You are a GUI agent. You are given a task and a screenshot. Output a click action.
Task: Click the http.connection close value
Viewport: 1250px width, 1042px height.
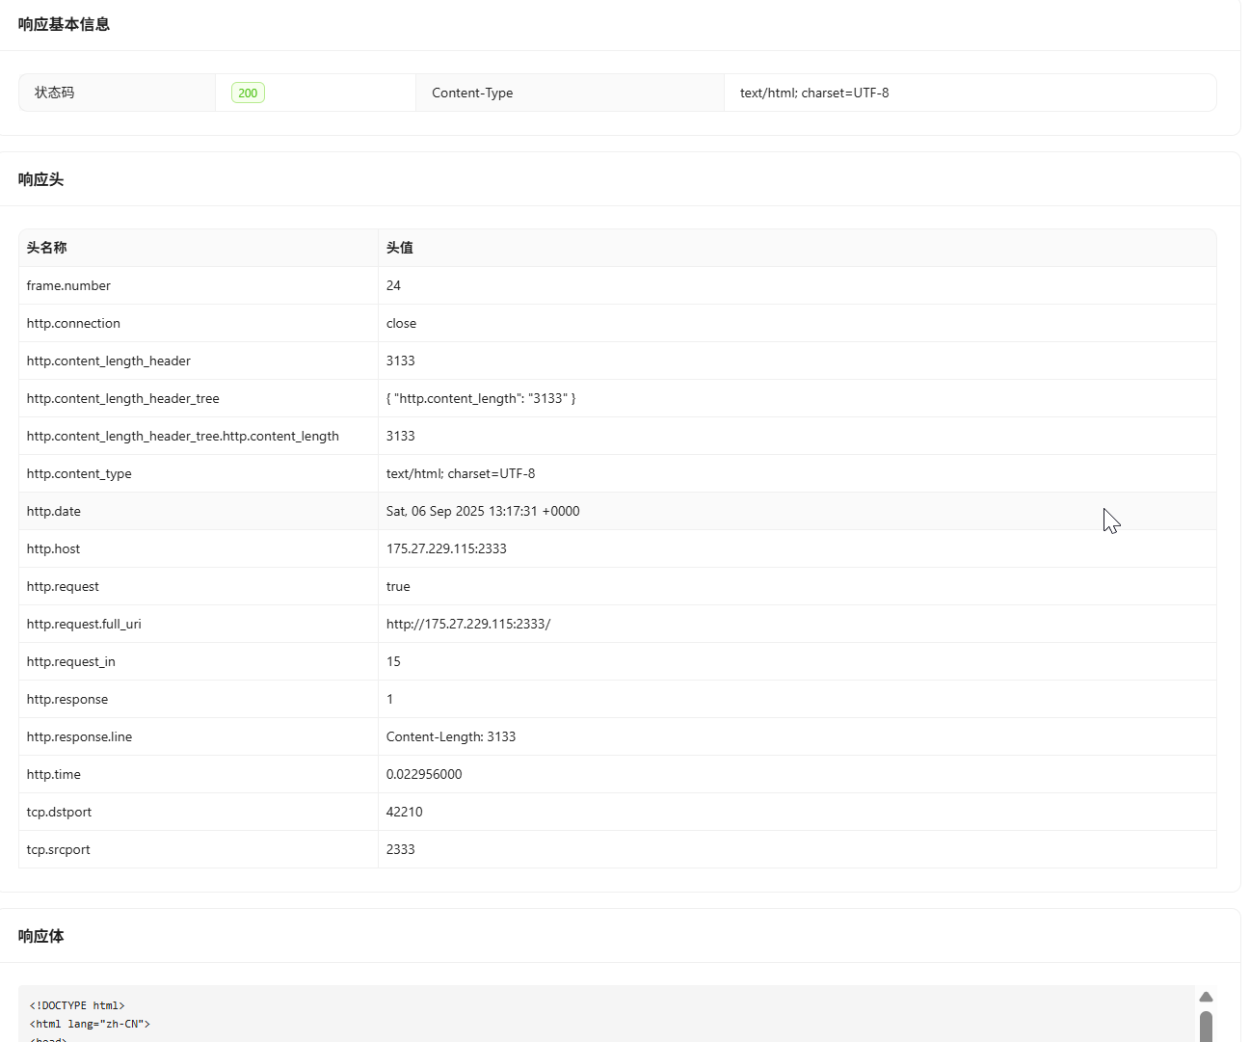(x=401, y=323)
